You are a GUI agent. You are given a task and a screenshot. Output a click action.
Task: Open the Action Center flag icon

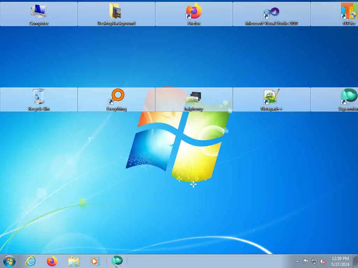(x=306, y=261)
